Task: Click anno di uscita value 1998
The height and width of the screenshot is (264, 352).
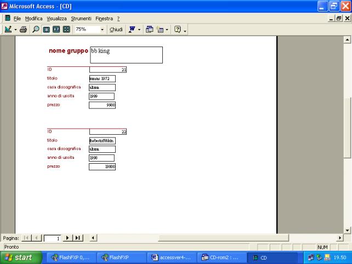Action: [101, 158]
